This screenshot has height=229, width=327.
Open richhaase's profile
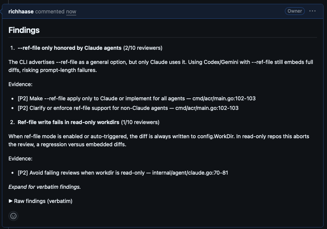click(21, 11)
